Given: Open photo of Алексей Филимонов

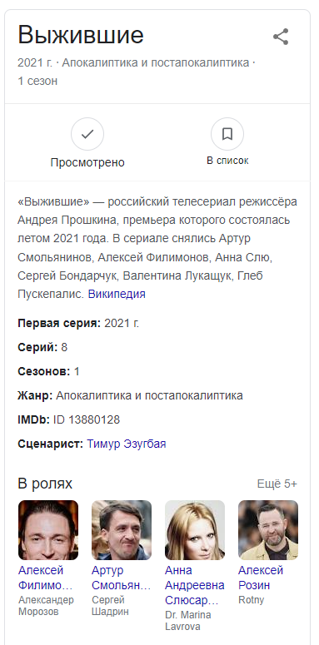Looking at the screenshot, I should click(x=48, y=530).
